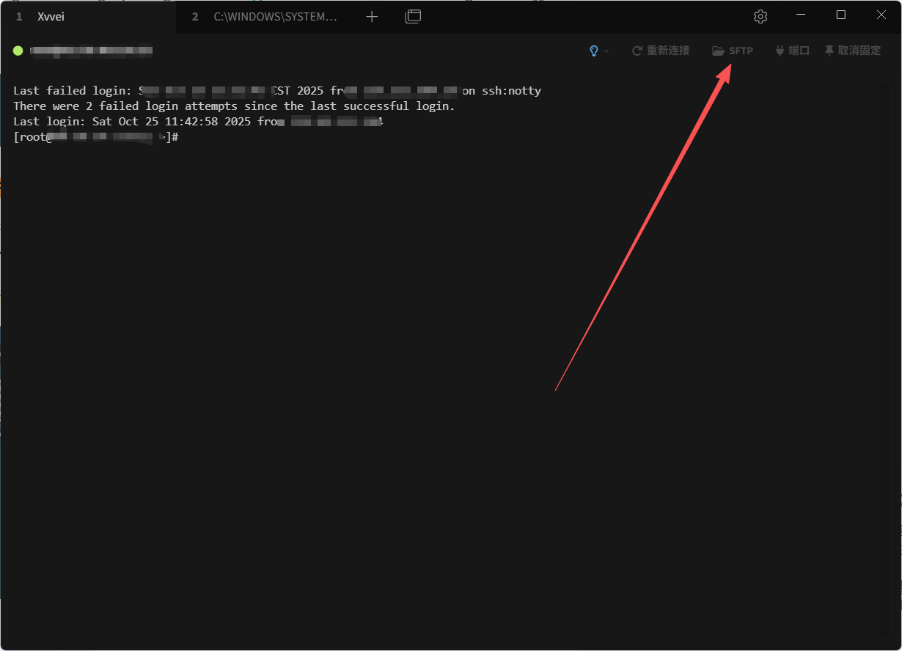Click the 'failed login attempts' message line
902x651 pixels.
(234, 106)
